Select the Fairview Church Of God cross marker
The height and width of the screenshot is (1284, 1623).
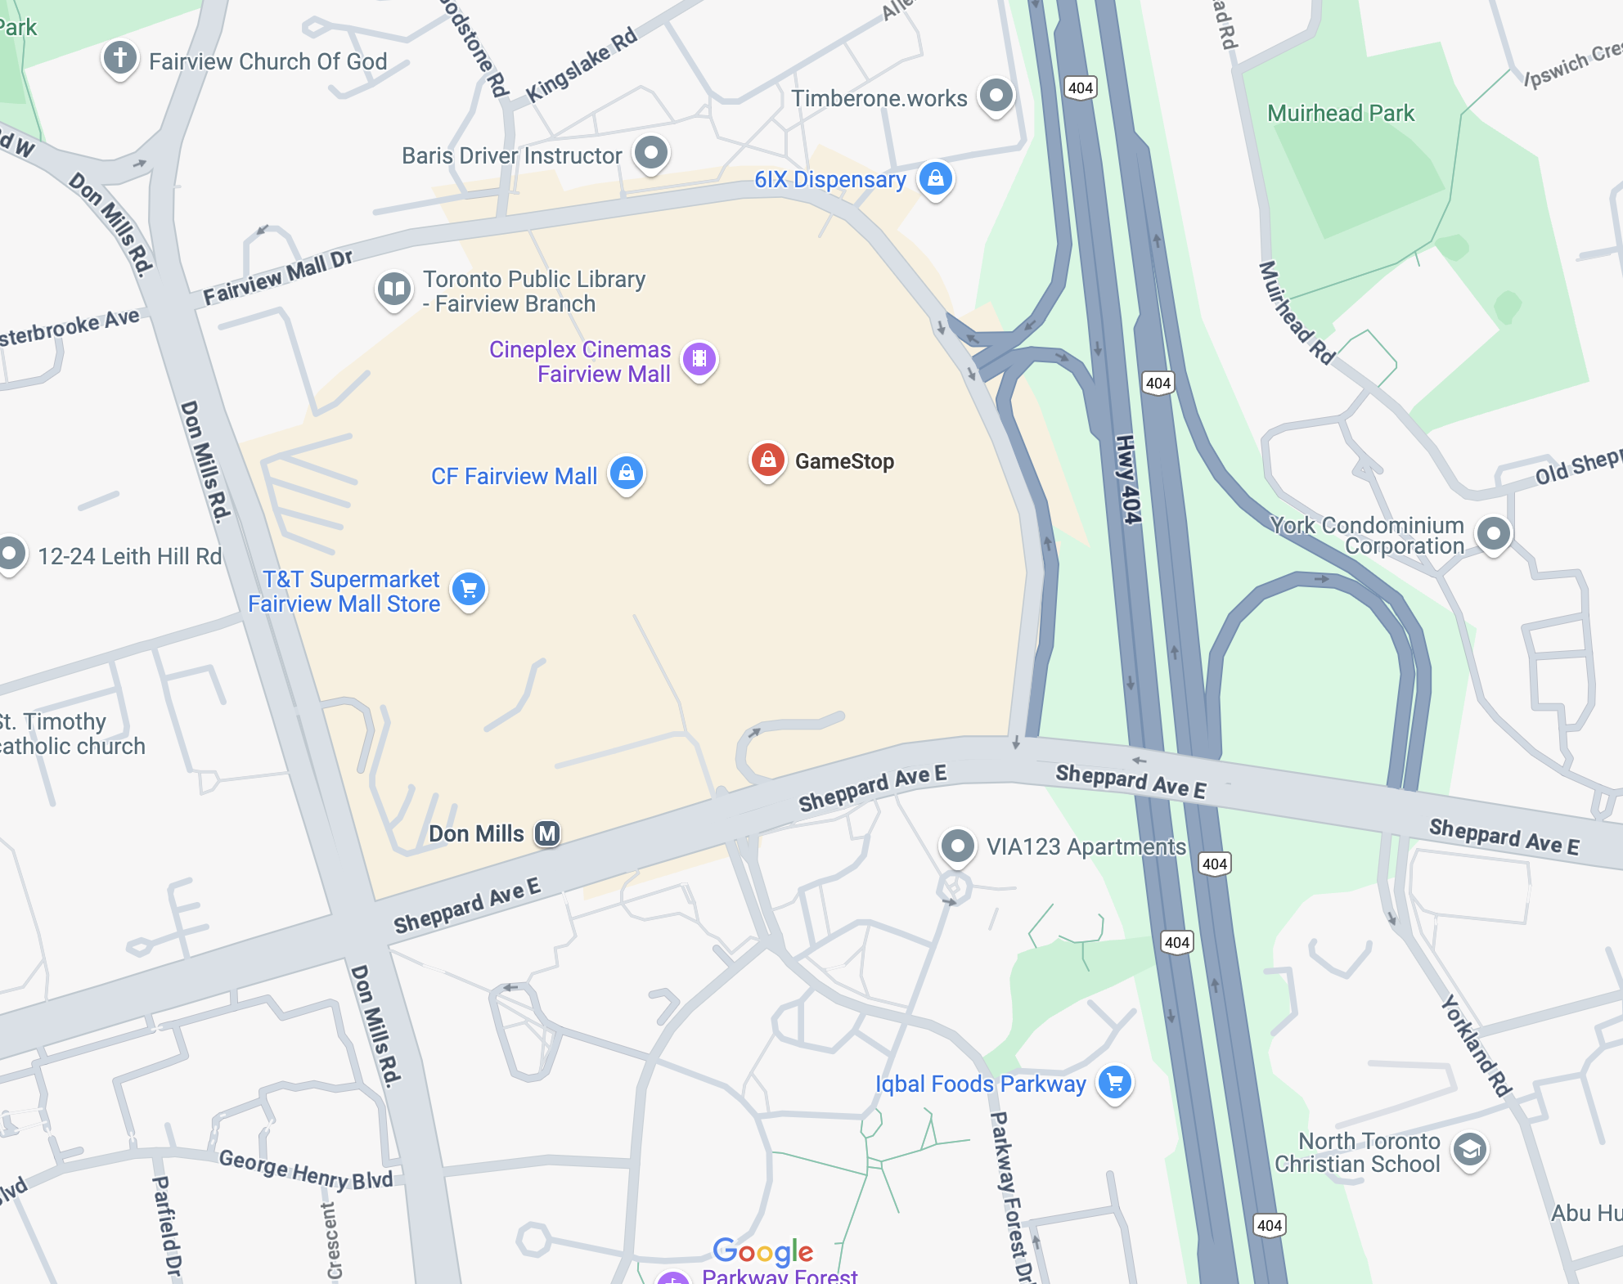(120, 58)
